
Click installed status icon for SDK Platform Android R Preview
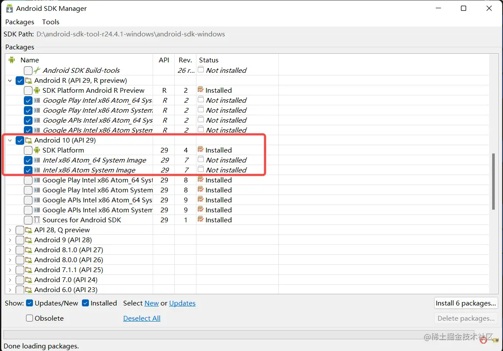201,90
